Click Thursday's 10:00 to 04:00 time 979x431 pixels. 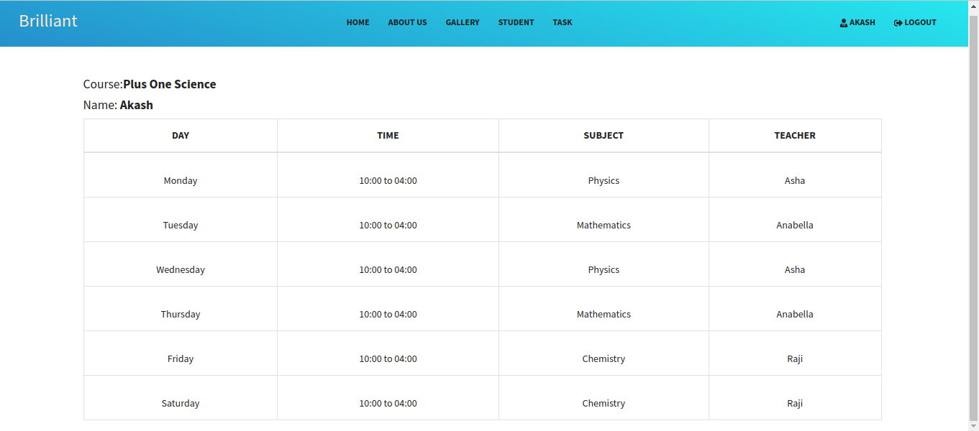pos(388,314)
